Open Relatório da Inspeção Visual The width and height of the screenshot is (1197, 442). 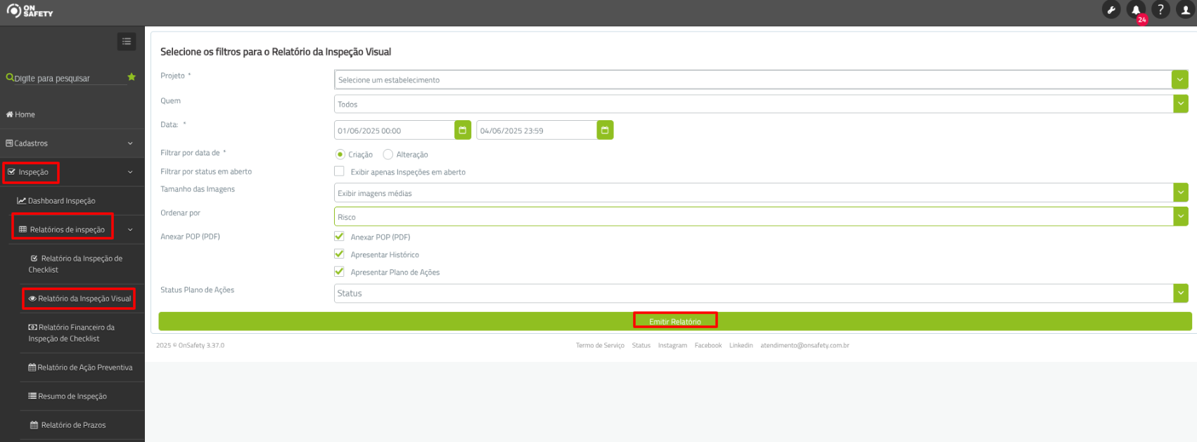point(79,299)
